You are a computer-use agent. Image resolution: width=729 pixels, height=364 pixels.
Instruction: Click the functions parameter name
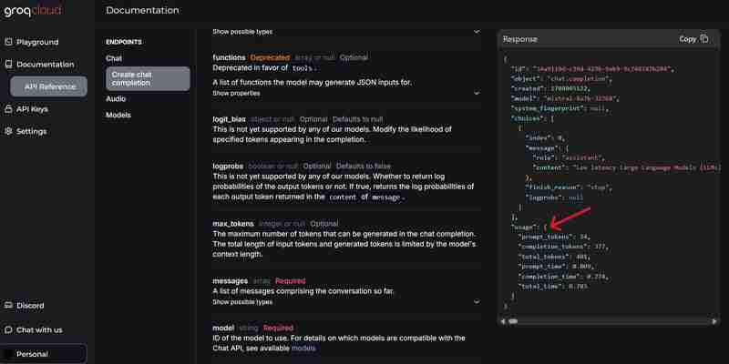point(229,57)
